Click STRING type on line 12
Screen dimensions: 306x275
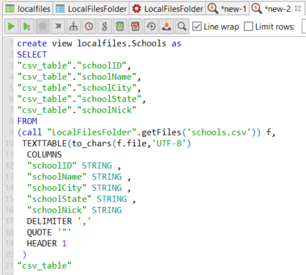pos(97,166)
